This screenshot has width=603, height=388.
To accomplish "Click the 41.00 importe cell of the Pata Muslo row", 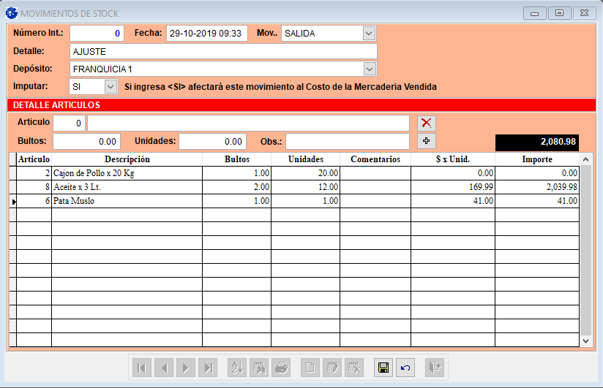I will click(537, 201).
